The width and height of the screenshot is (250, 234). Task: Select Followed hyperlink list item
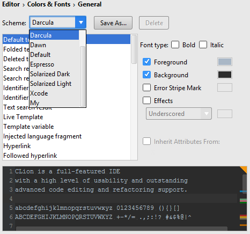(x=67, y=156)
